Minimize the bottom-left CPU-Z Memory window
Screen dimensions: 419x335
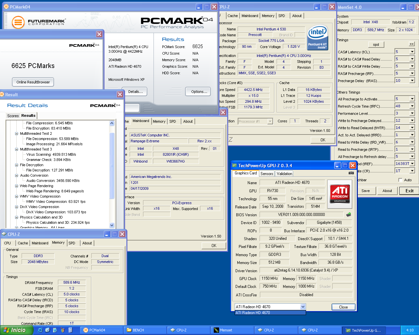pos(107,234)
